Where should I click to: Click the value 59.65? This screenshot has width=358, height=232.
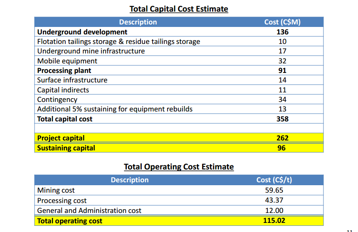274,190
